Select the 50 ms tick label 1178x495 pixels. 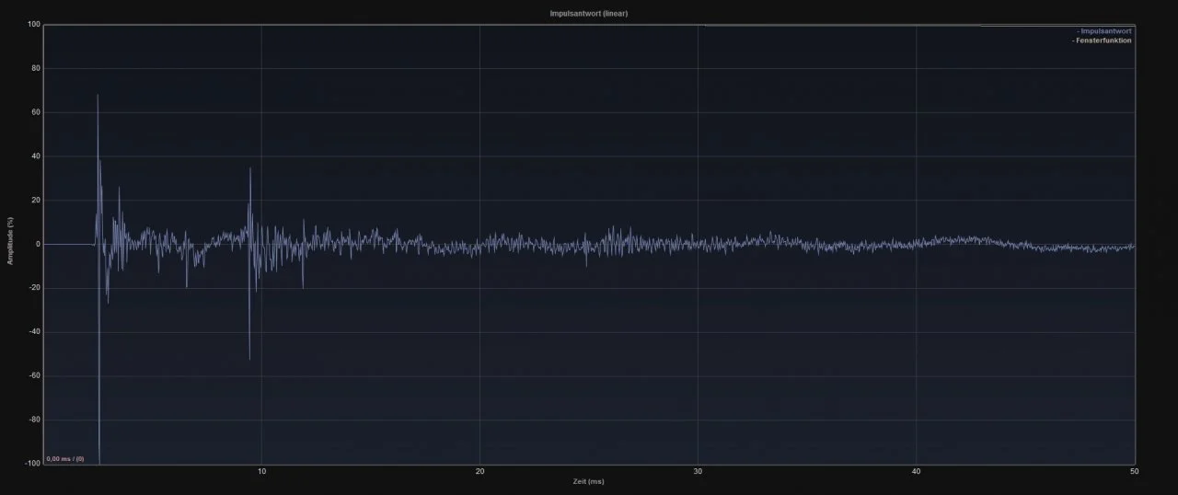tap(1134, 472)
